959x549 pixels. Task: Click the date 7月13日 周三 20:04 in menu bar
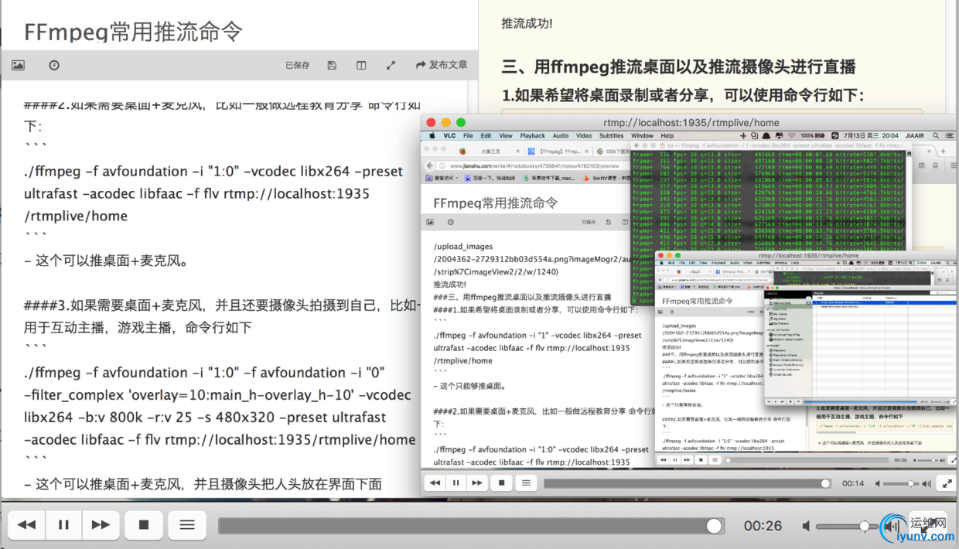tap(872, 135)
